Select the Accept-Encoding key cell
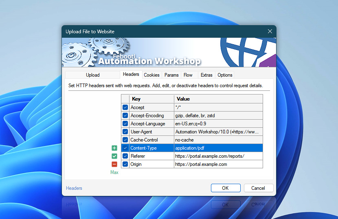 click(x=151, y=116)
